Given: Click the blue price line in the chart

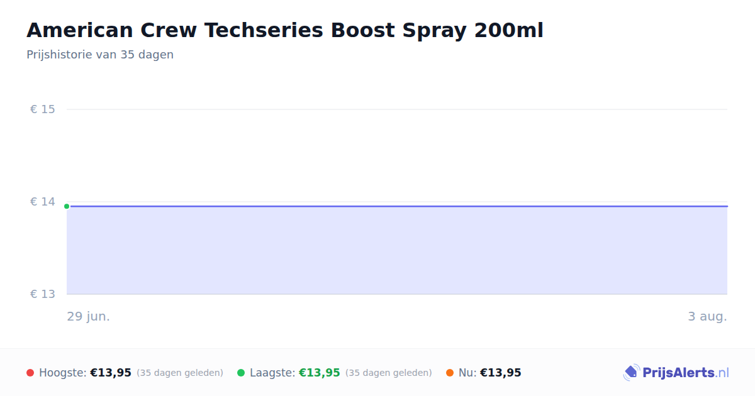Looking at the screenshot, I should coord(397,206).
